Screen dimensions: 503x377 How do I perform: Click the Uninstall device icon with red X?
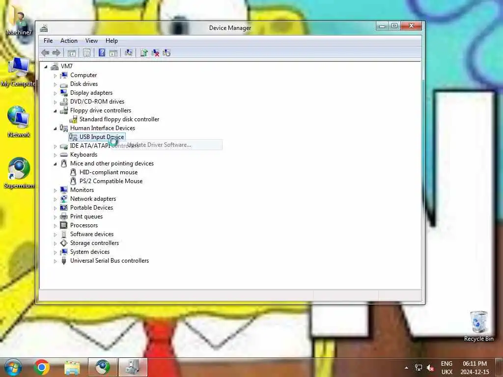click(x=155, y=53)
